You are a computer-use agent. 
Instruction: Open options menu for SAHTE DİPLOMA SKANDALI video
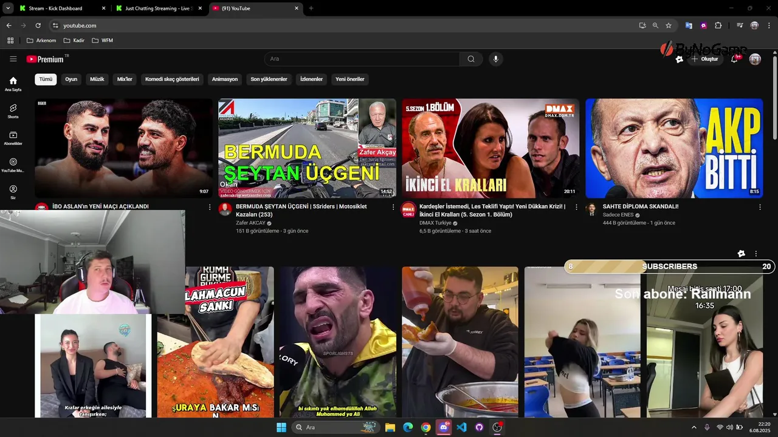pyautogui.click(x=760, y=207)
